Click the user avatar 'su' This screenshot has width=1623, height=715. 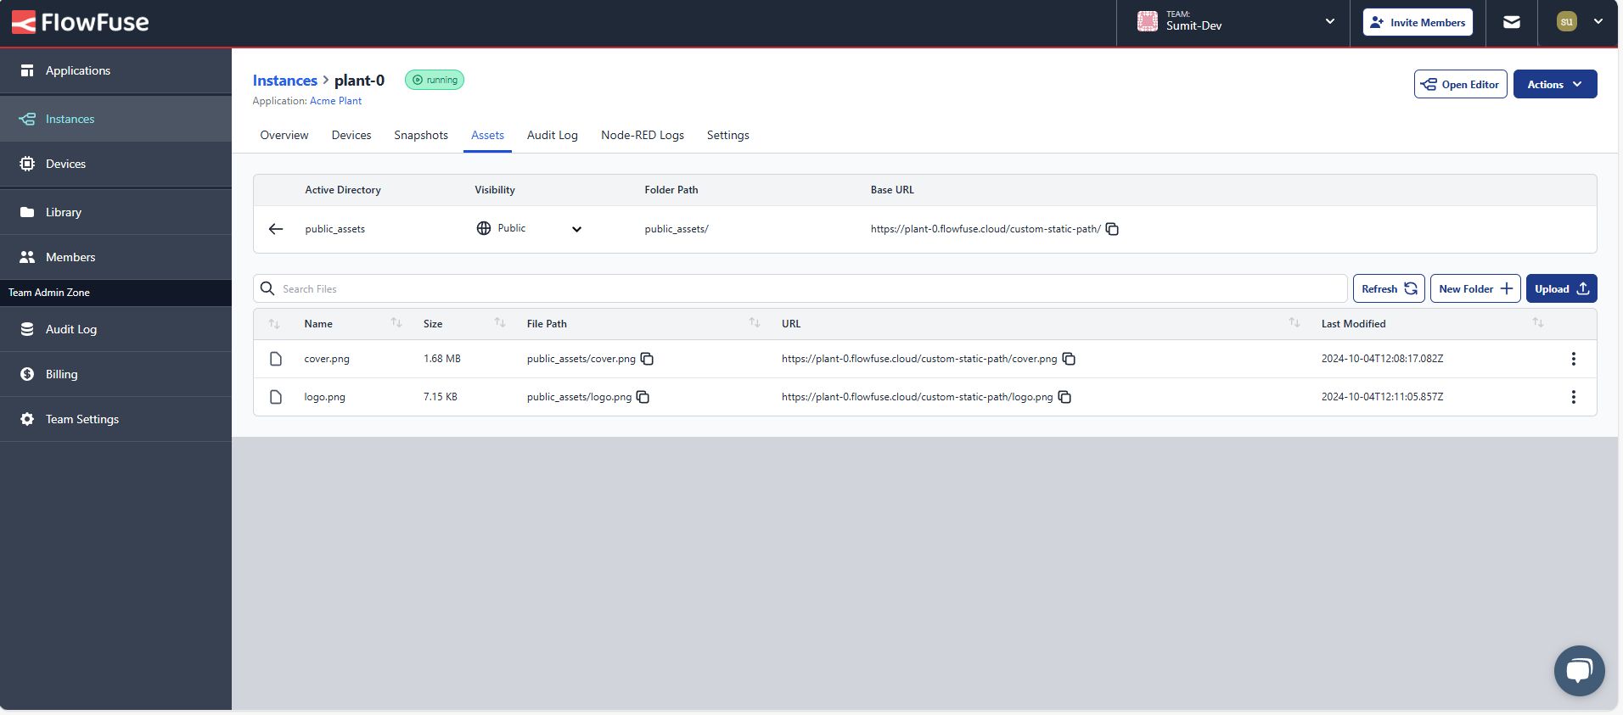1567,22
